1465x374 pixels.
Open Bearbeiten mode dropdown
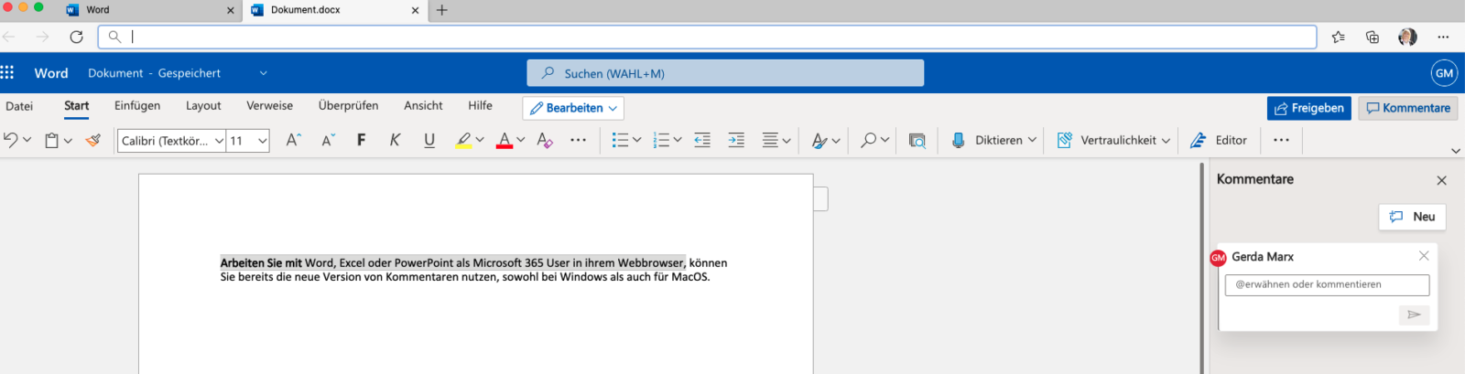(x=573, y=108)
